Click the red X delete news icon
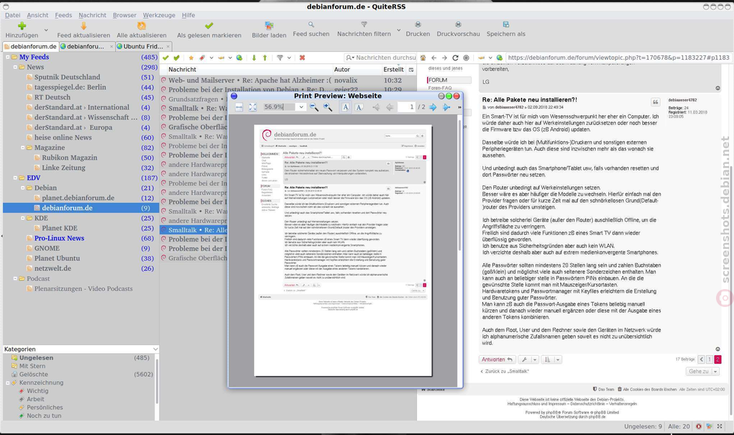 (x=303, y=58)
